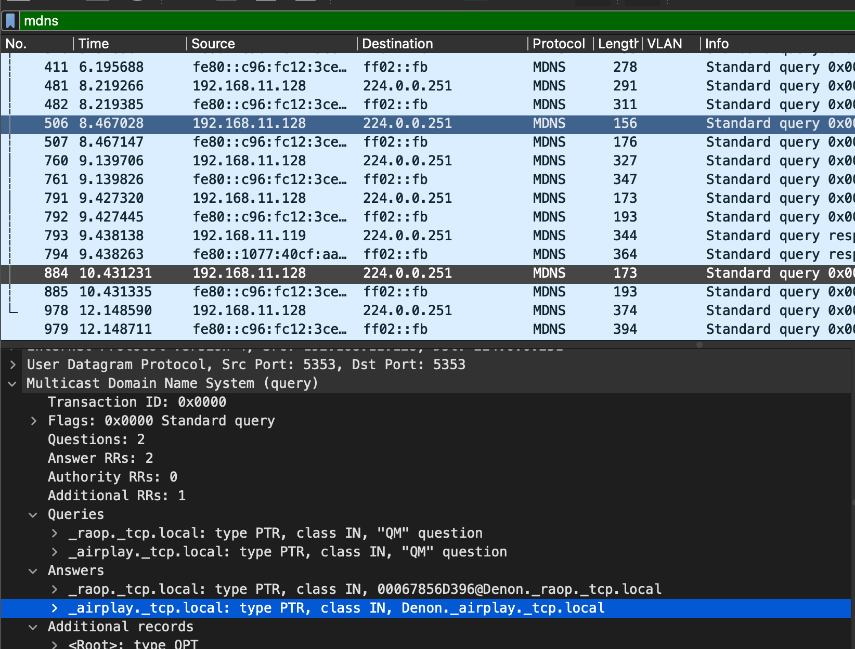Select packet 978 with length 374
The height and width of the screenshot is (649, 855).
427,310
